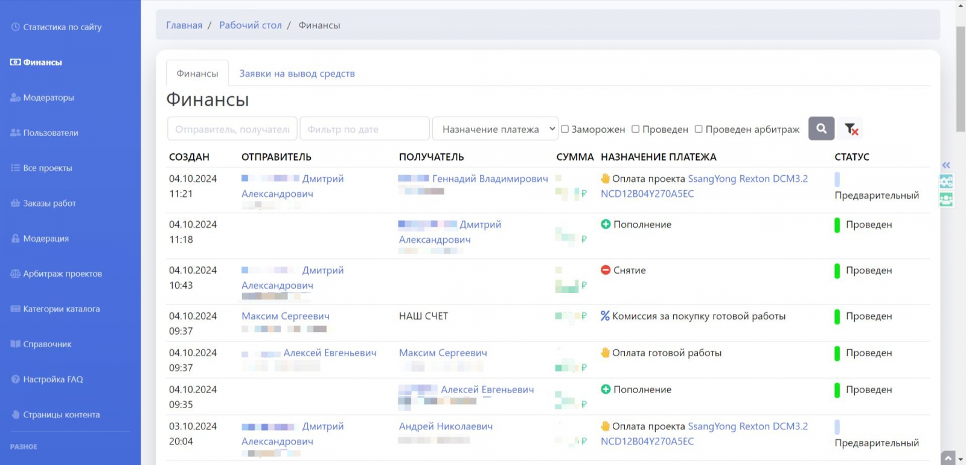Check the Проведен арбитраж checkbox
The height and width of the screenshot is (465, 966).
coord(699,129)
